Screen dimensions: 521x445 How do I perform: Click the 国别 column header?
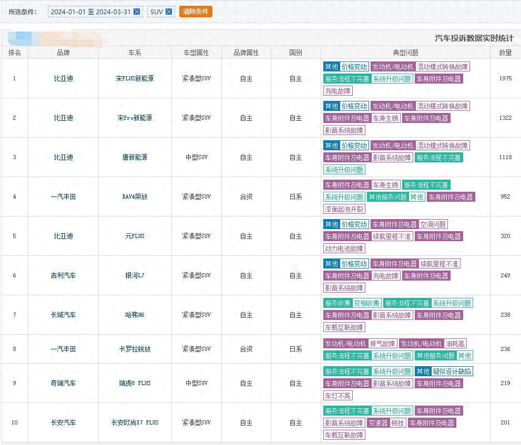click(295, 53)
